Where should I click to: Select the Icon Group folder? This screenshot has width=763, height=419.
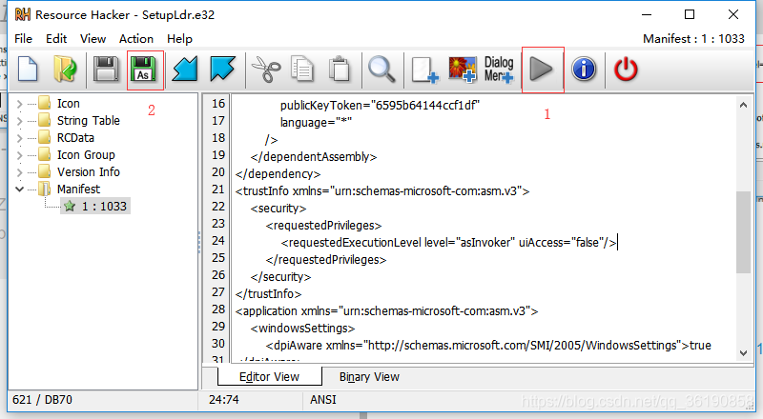click(86, 154)
